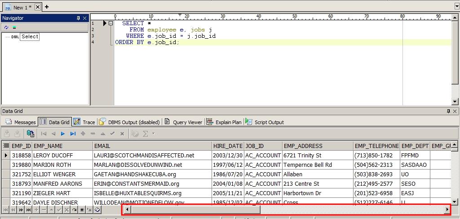This screenshot has width=460, height=219.
Task: Pin the Data Grid panel
Action: 448,111
